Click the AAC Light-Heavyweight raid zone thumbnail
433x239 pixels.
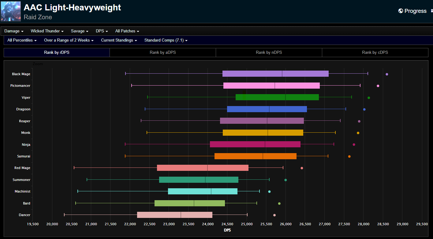pos(11,11)
